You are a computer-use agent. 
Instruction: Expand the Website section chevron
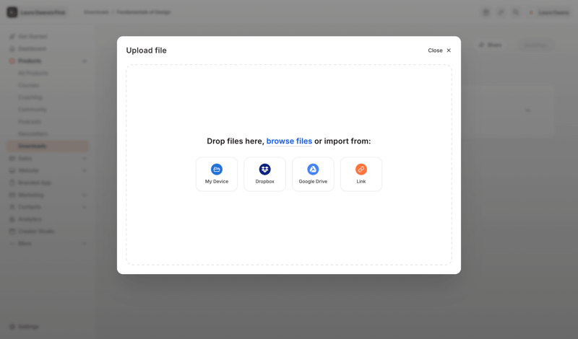85,171
